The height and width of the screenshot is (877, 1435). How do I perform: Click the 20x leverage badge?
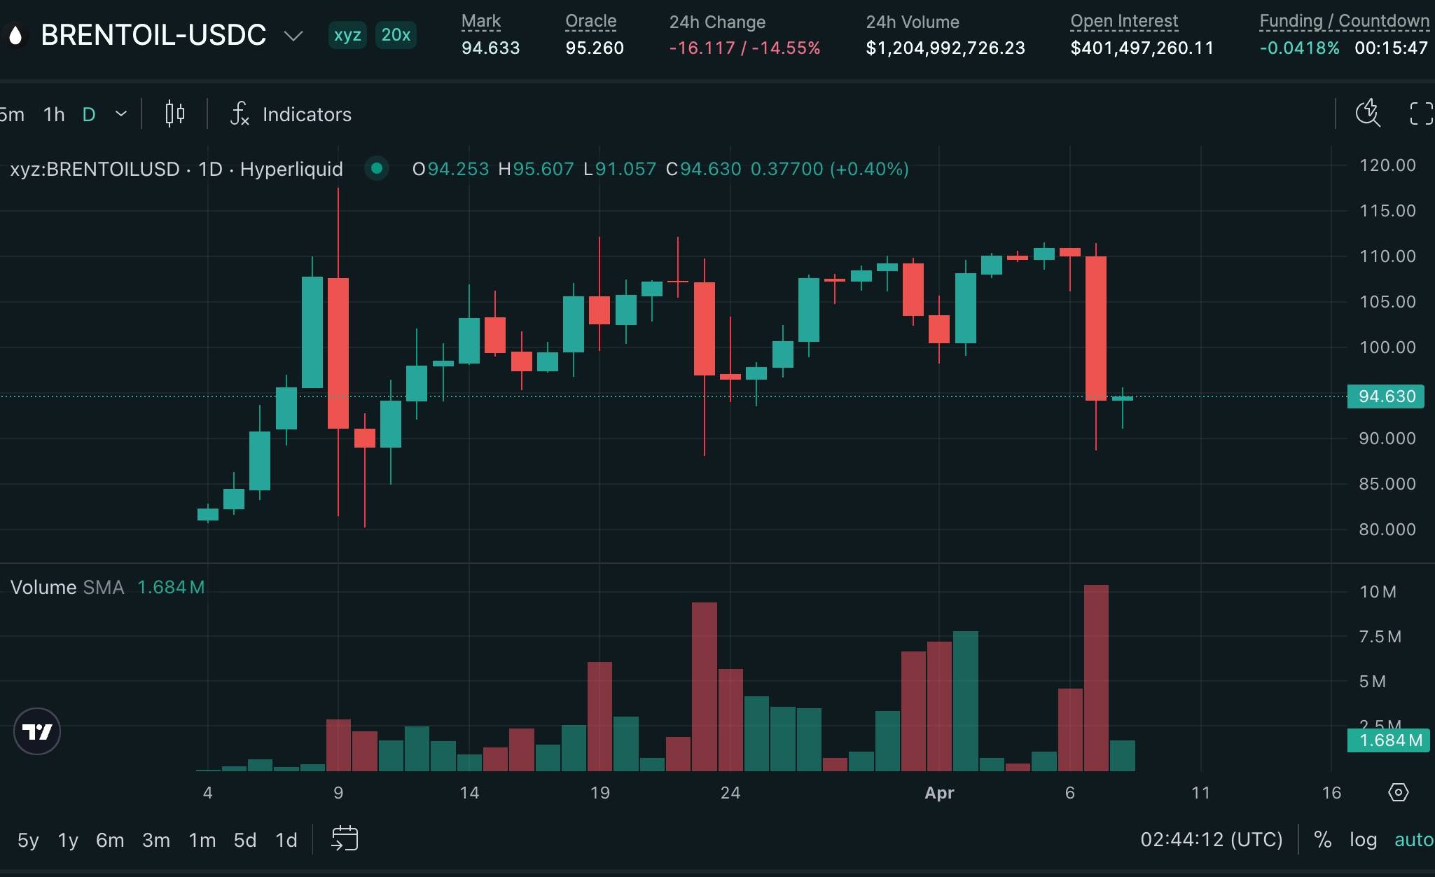(x=395, y=34)
